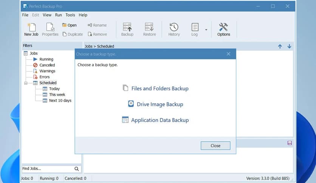Open the View menu
Image resolution: width=316 pixels, height=183 pixels.
47,15
